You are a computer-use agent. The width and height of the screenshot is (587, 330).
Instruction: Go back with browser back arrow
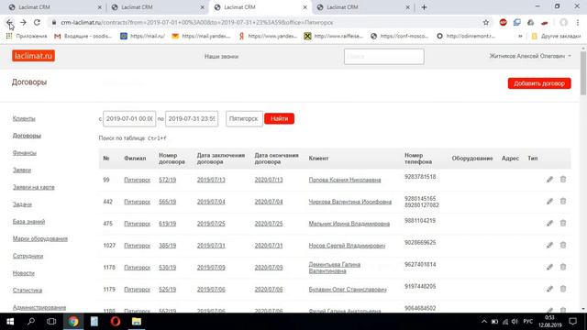tap(9, 22)
